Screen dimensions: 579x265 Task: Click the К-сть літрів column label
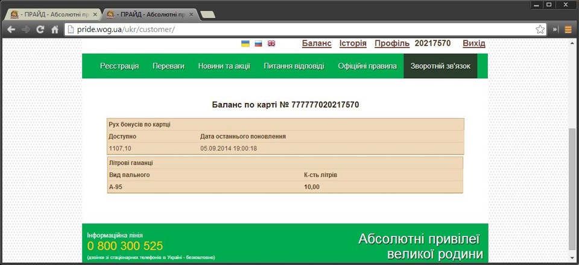click(x=320, y=175)
